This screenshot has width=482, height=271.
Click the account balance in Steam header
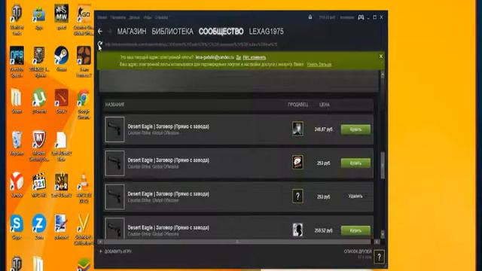point(327,17)
